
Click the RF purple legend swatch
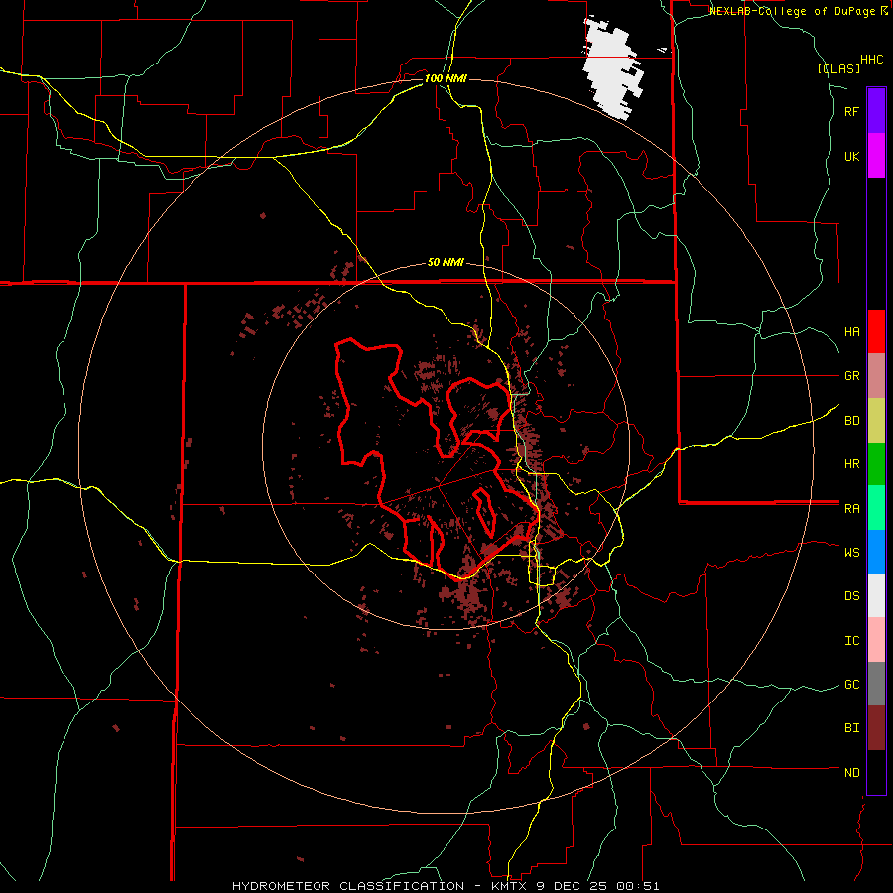876,111
